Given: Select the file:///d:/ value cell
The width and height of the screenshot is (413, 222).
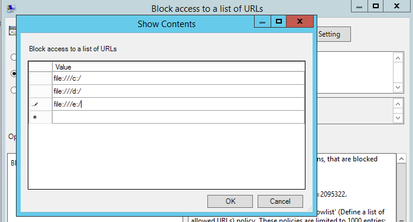Looking at the screenshot, I should 178,91.
